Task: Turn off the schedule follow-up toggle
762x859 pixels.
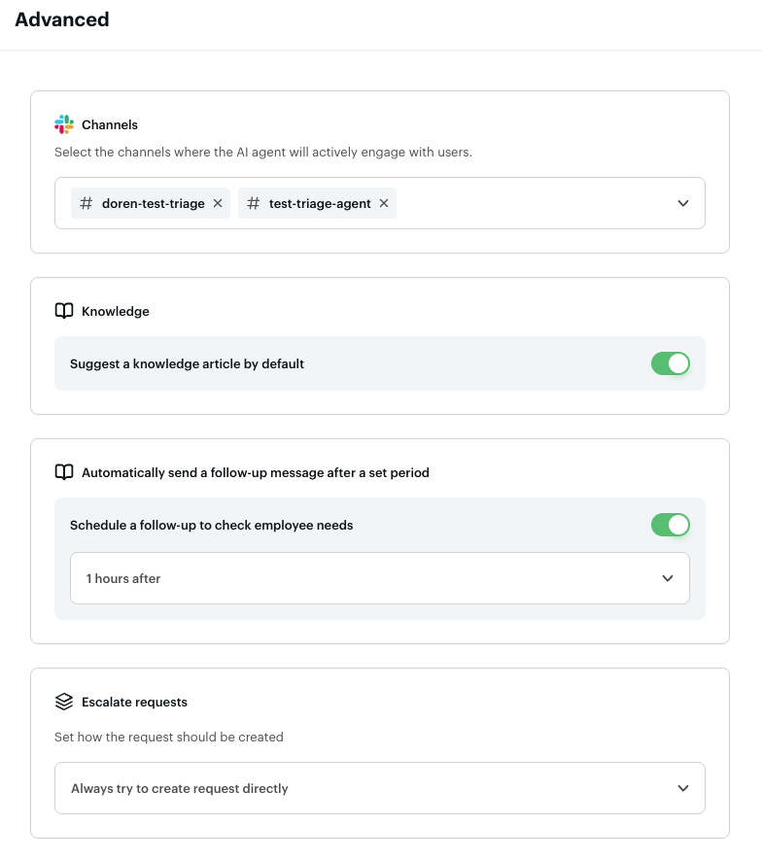Action: tap(670, 525)
